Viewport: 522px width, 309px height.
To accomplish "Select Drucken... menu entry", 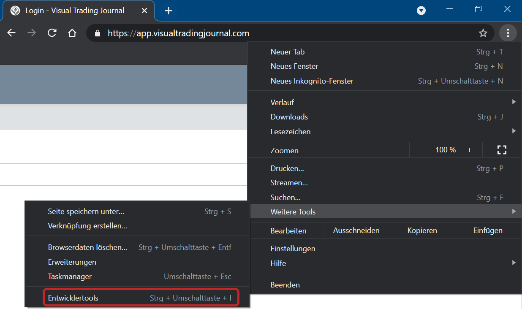I will [x=383, y=168].
